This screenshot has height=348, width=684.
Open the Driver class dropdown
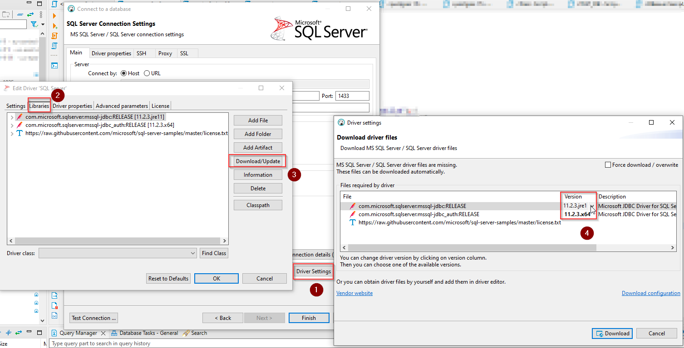192,253
